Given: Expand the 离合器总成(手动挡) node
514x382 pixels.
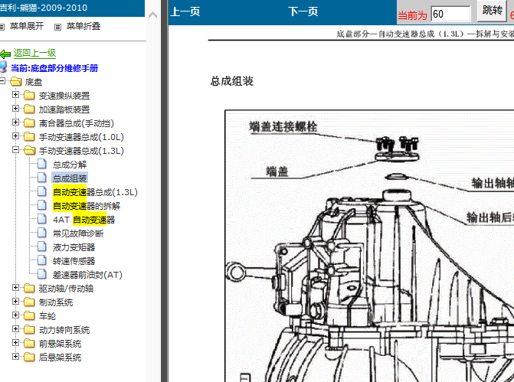Looking at the screenshot, I should [15, 122].
